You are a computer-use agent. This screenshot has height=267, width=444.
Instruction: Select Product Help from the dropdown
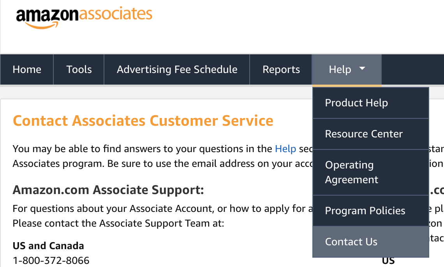[356, 103]
